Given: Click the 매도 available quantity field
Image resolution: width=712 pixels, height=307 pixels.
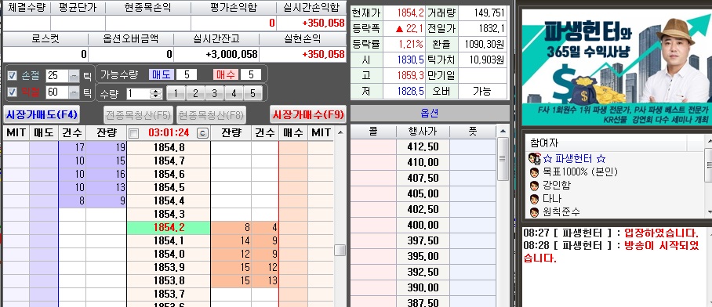Looking at the screenshot, I should point(186,74).
